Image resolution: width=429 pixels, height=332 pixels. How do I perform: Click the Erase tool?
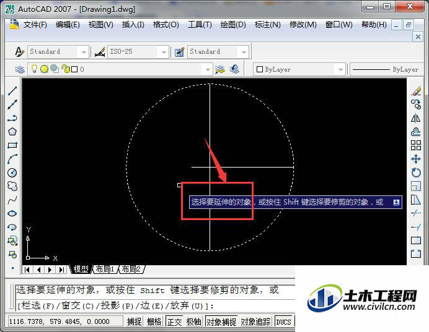point(416,91)
